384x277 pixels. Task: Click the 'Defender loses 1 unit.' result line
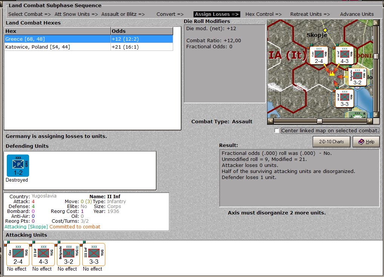coord(249,178)
